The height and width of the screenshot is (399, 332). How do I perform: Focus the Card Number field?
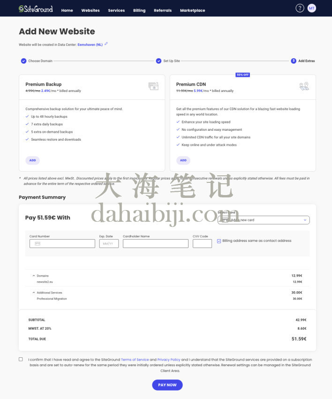(x=62, y=243)
